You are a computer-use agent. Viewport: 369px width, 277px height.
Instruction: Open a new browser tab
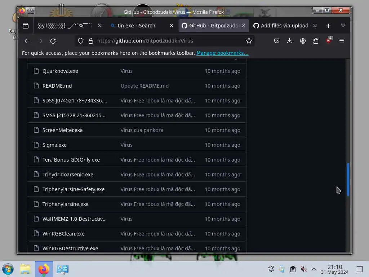click(x=328, y=26)
